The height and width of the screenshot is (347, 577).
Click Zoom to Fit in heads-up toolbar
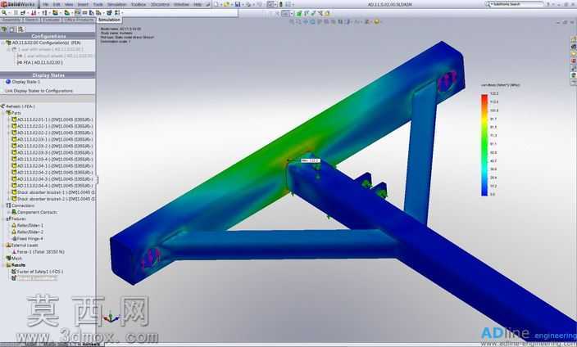click(292, 22)
